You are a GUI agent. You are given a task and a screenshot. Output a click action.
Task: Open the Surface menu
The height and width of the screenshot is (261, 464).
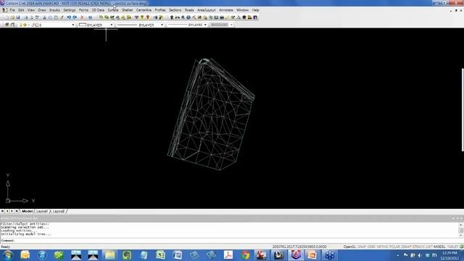point(113,10)
